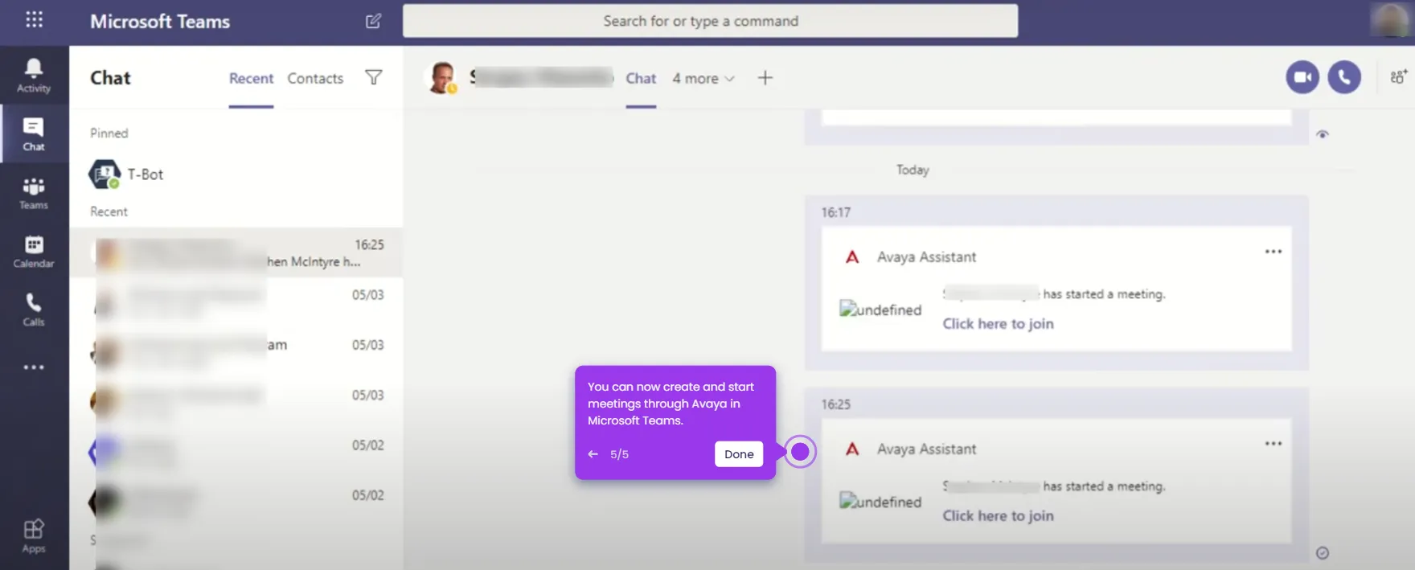Open the Apps store icon
Screen dimensions: 1415x570
34,536
